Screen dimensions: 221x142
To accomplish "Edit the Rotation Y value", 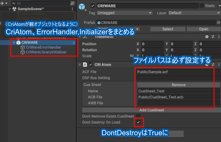I will 181,50.
